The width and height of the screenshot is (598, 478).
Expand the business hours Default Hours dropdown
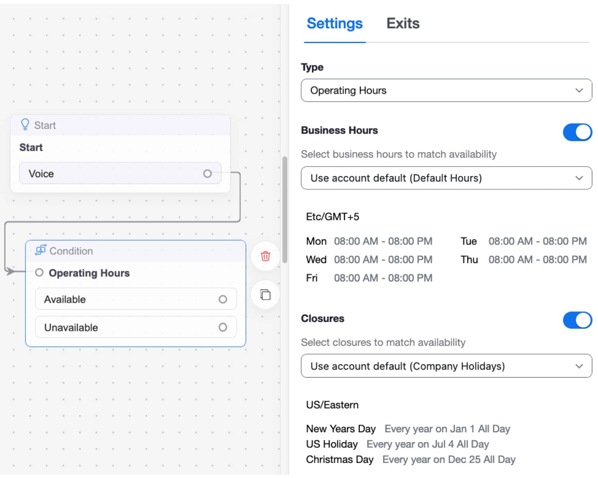pyautogui.click(x=446, y=178)
